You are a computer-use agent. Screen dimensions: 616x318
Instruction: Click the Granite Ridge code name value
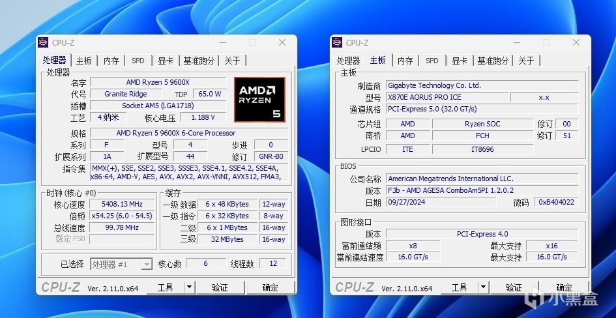point(126,94)
